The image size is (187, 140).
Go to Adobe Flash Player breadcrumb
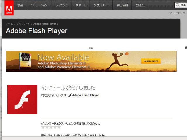click(45, 24)
